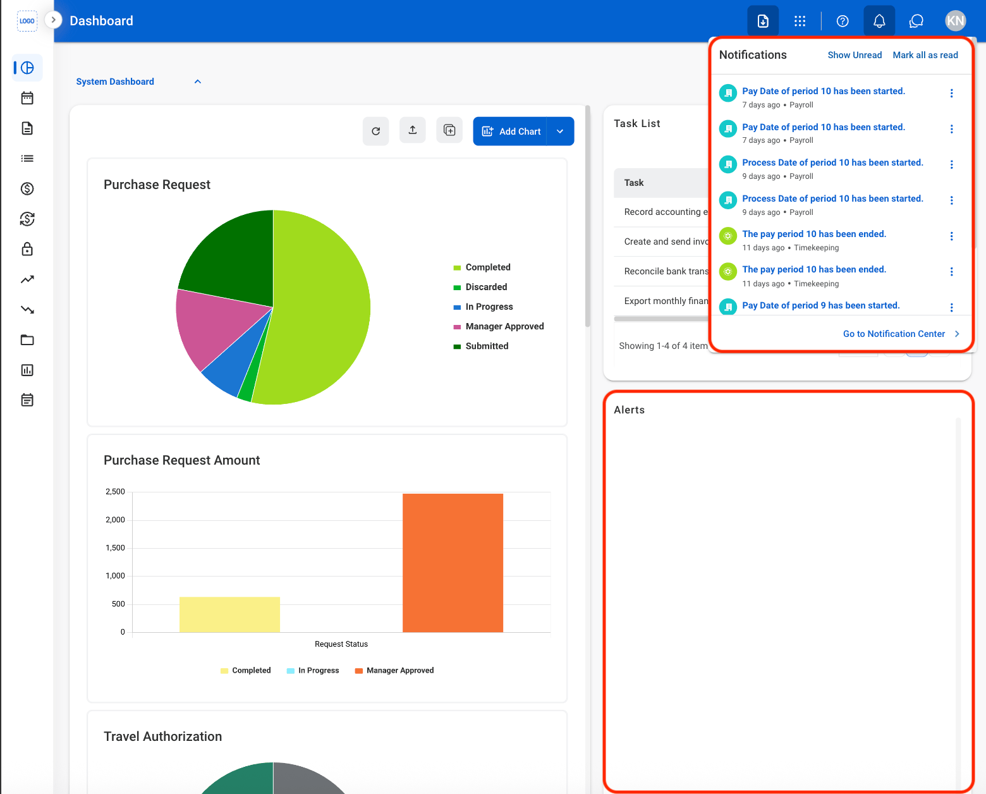Open the calendar icon in the sidebar
The width and height of the screenshot is (986, 794).
pyautogui.click(x=27, y=98)
